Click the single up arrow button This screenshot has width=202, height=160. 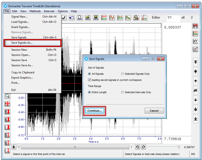pyautogui.click(x=196, y=81)
